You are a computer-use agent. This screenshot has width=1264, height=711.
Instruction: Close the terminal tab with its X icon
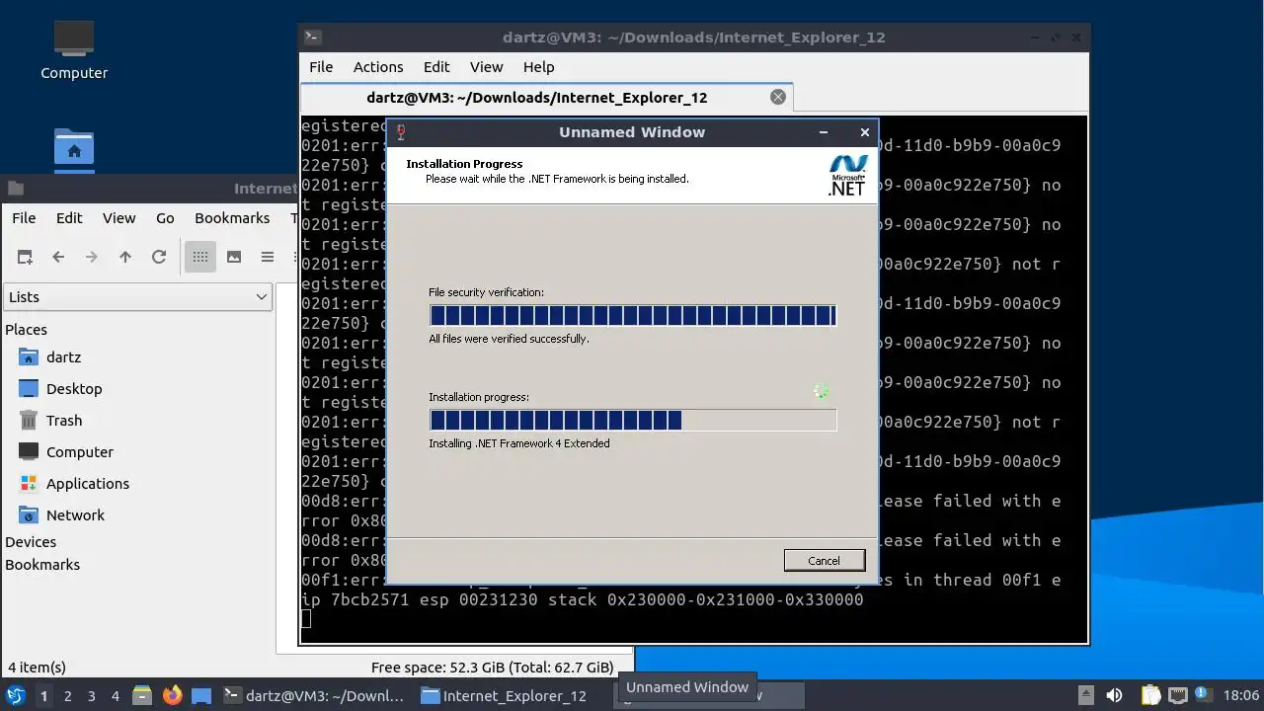(778, 97)
